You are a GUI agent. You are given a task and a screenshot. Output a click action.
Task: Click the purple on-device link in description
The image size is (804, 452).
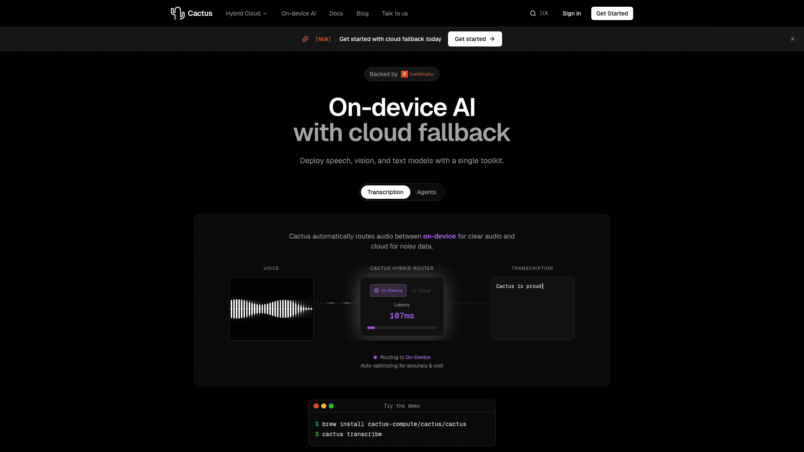(439, 236)
